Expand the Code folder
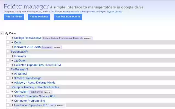The image size is (175, 109). [12, 43]
